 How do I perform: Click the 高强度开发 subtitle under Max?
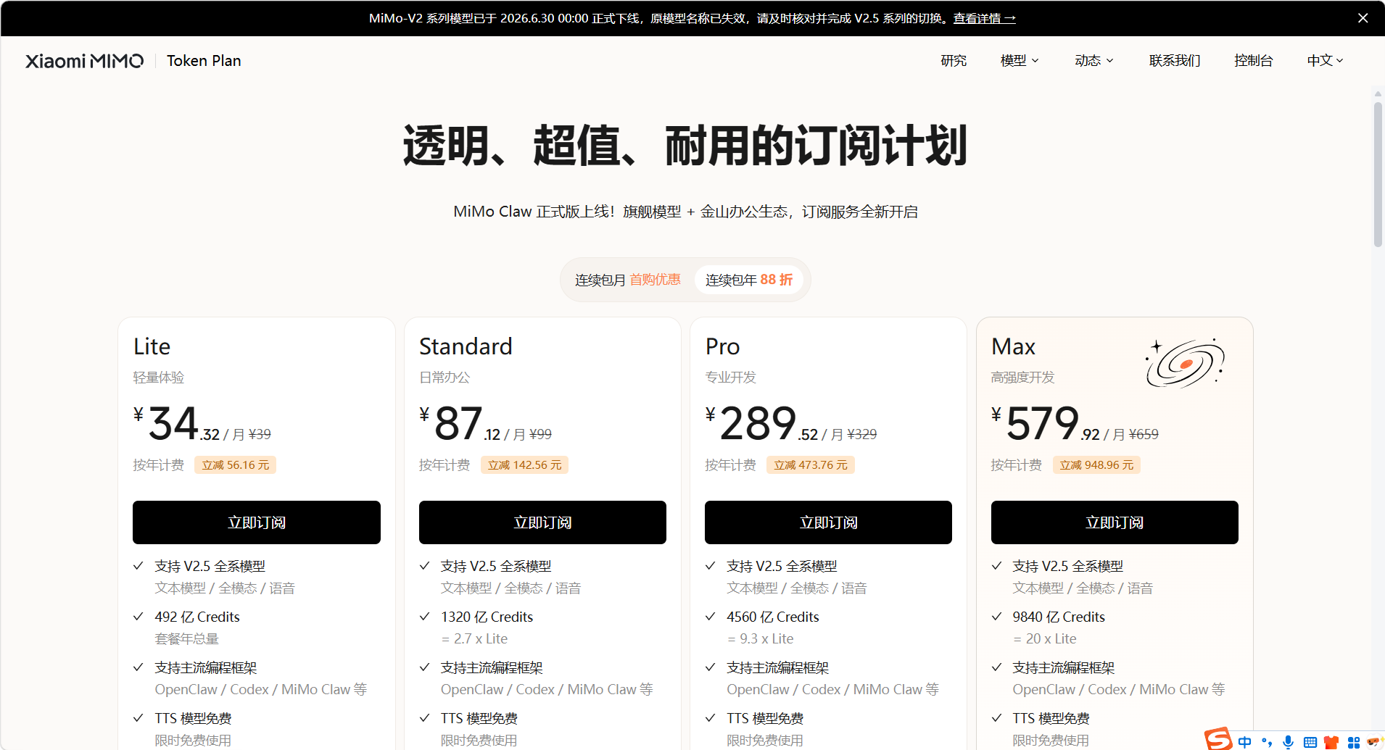pos(1022,378)
